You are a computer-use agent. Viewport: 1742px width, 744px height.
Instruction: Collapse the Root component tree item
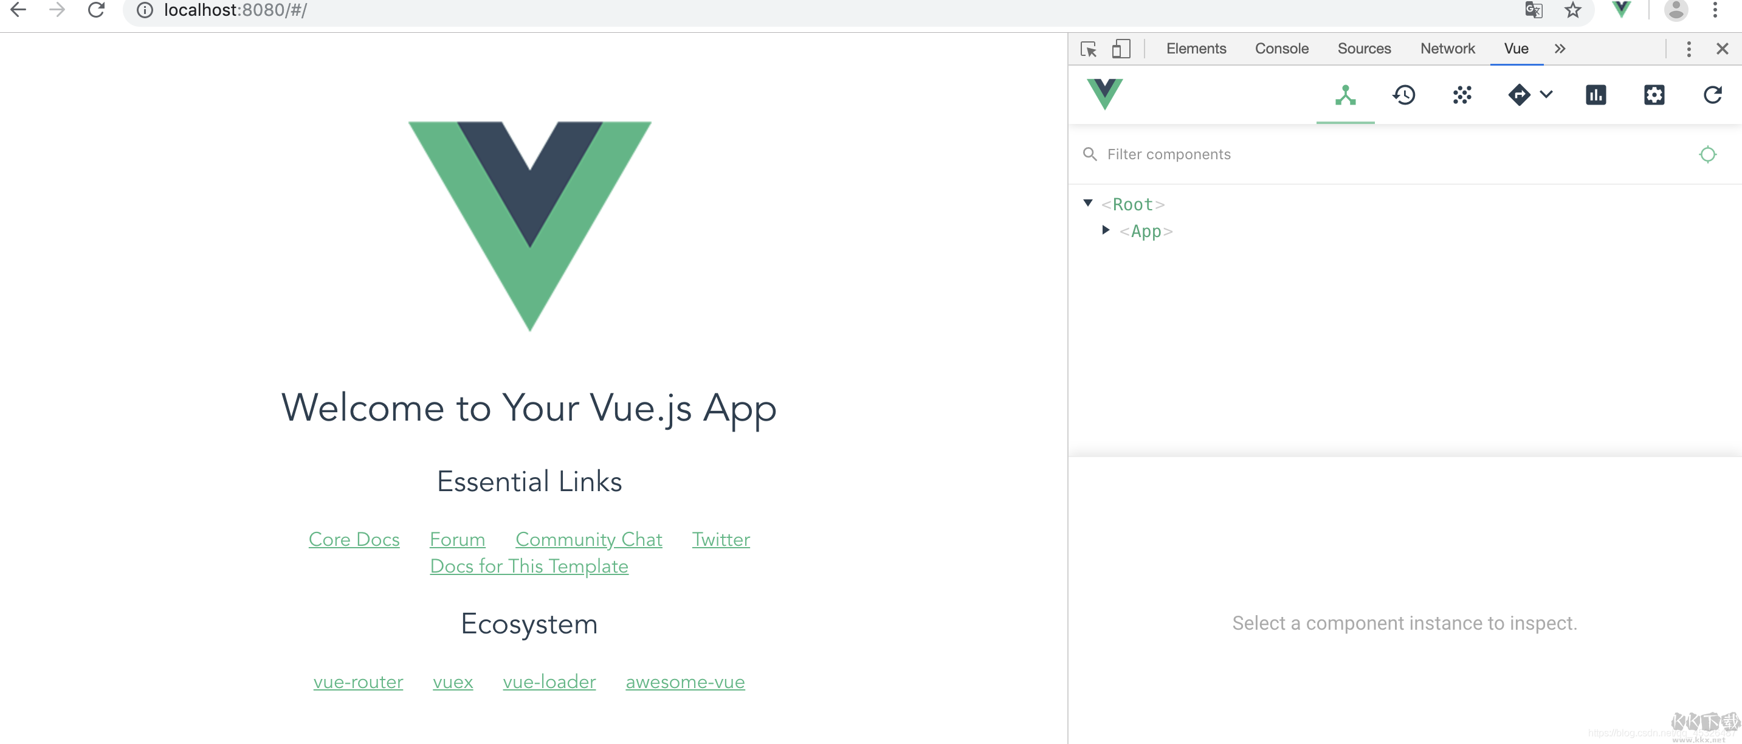1090,203
